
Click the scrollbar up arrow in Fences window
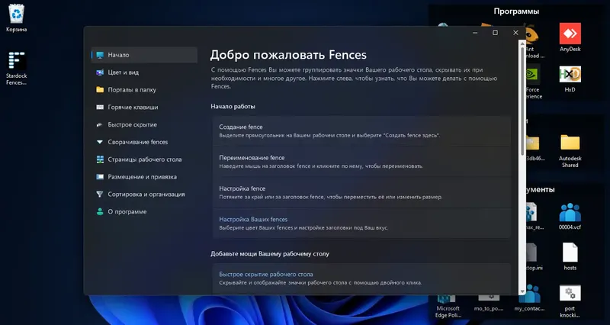coord(522,43)
